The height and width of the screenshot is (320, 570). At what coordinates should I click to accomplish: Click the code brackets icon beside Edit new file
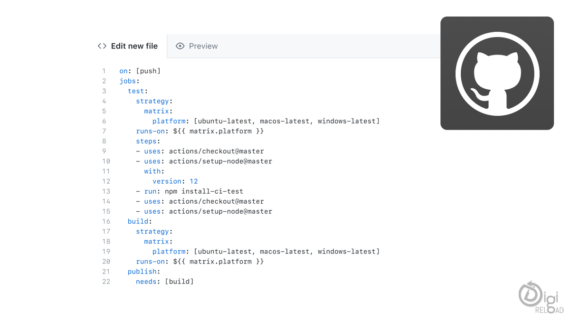click(102, 46)
